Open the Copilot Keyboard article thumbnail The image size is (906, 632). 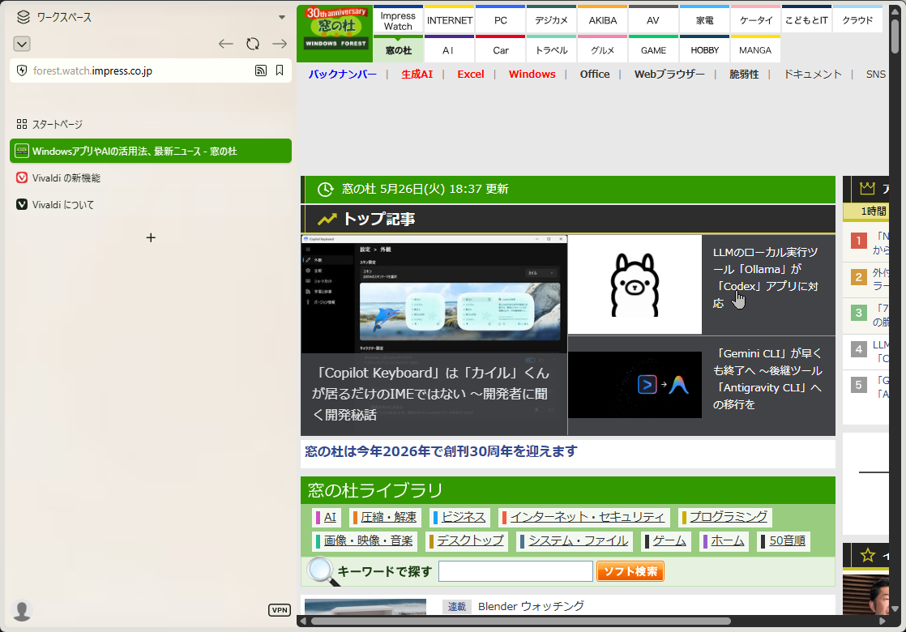tap(434, 293)
